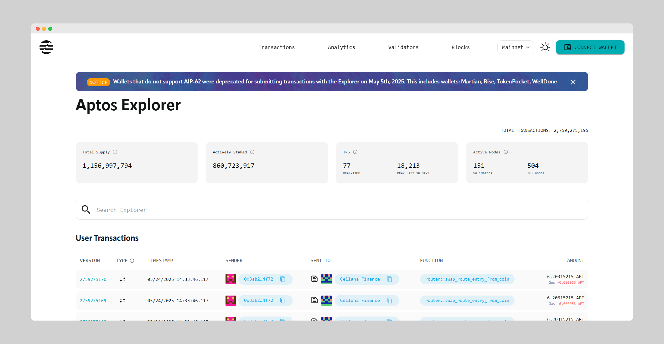Click Cellana avatar icon in row 2759275169

(326, 300)
